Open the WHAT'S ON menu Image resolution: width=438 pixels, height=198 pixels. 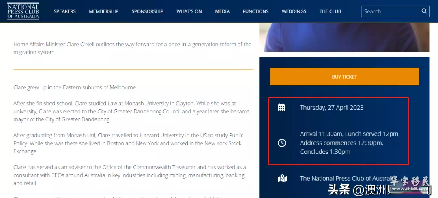(x=189, y=11)
